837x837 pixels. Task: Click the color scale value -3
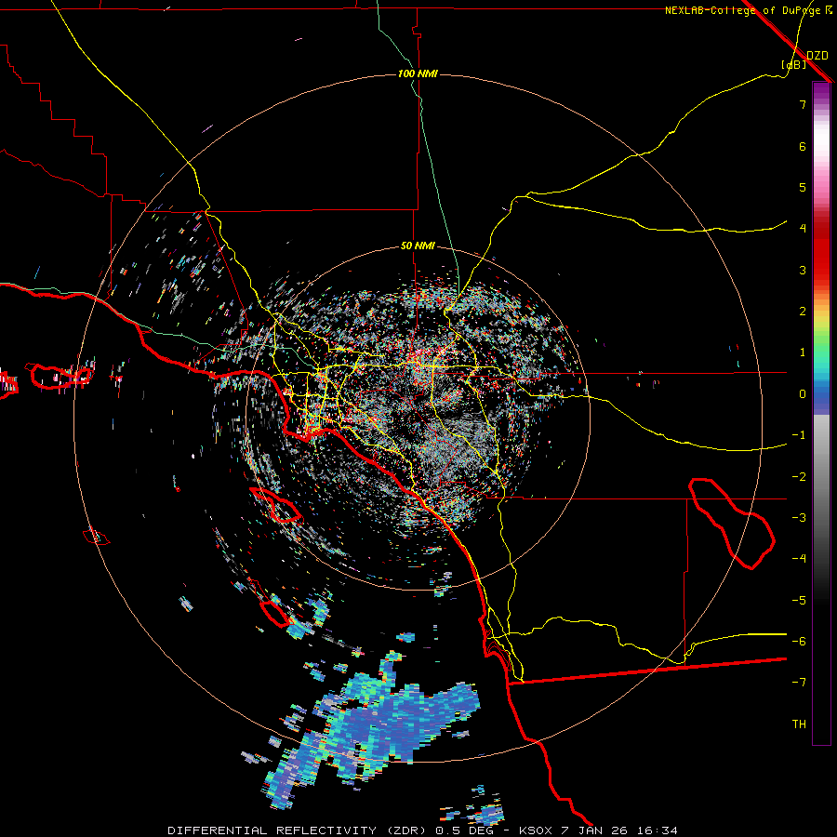point(799,518)
